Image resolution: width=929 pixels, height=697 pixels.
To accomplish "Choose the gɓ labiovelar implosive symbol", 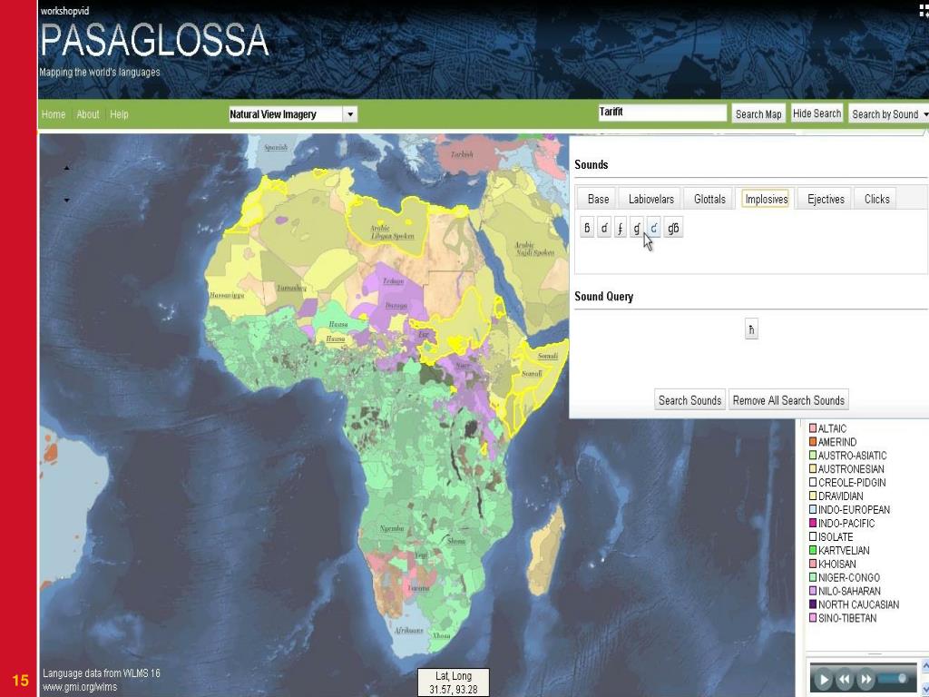I will 674,228.
